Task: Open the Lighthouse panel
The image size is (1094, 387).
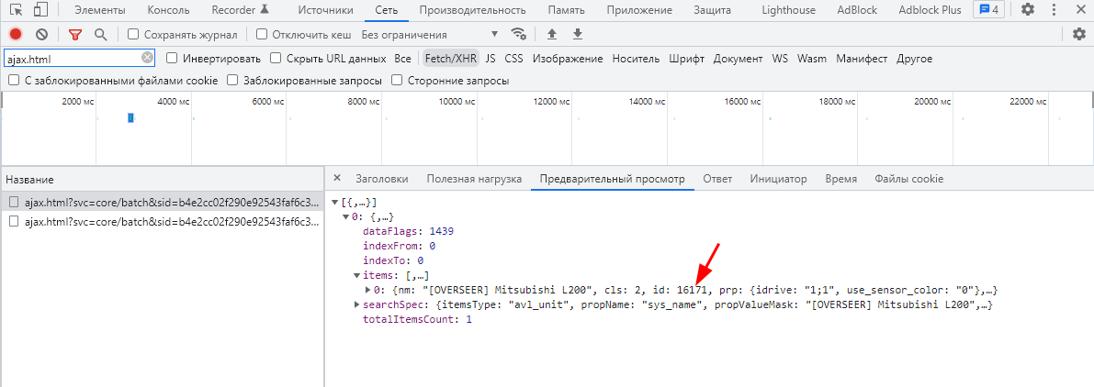Action: click(x=787, y=10)
